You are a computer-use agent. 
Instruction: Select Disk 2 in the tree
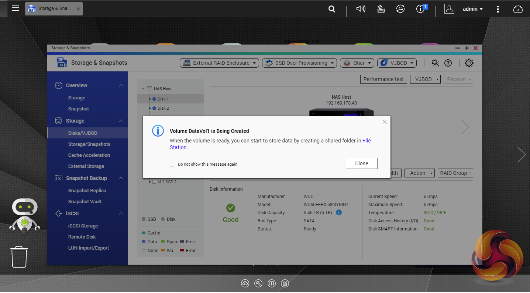coord(163,108)
